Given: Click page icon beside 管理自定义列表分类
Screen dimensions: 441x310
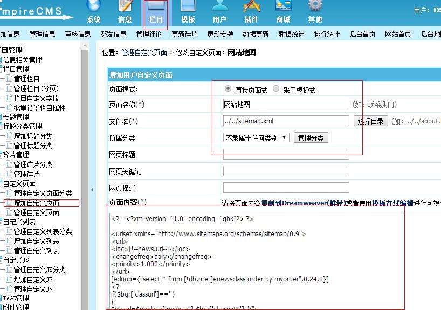Looking at the screenshot, I should pos(9,231).
